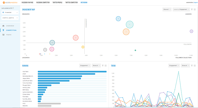Click the Ranking panel filter funnel icon
Screen dimensions: 198x108
pyautogui.click(x=103, y=66)
